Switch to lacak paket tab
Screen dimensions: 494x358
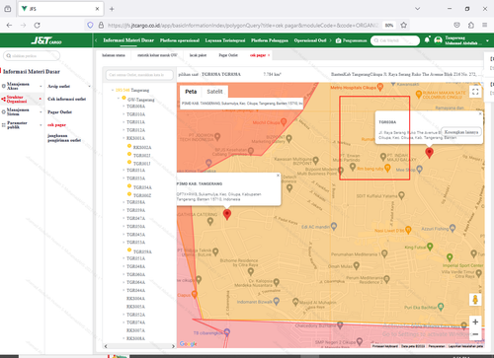point(198,55)
